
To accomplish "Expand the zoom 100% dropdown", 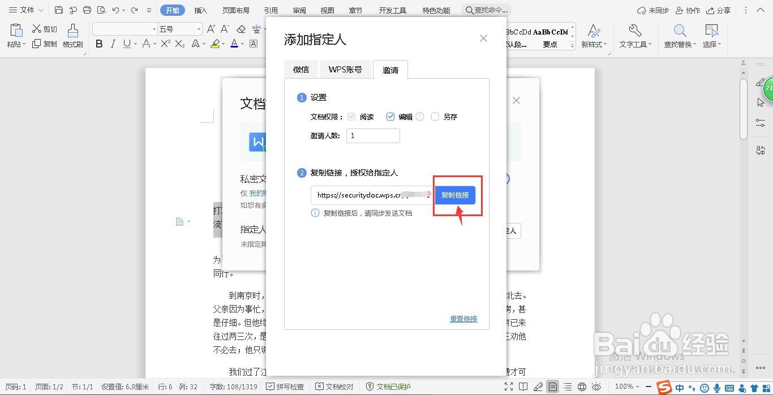I will (638, 387).
